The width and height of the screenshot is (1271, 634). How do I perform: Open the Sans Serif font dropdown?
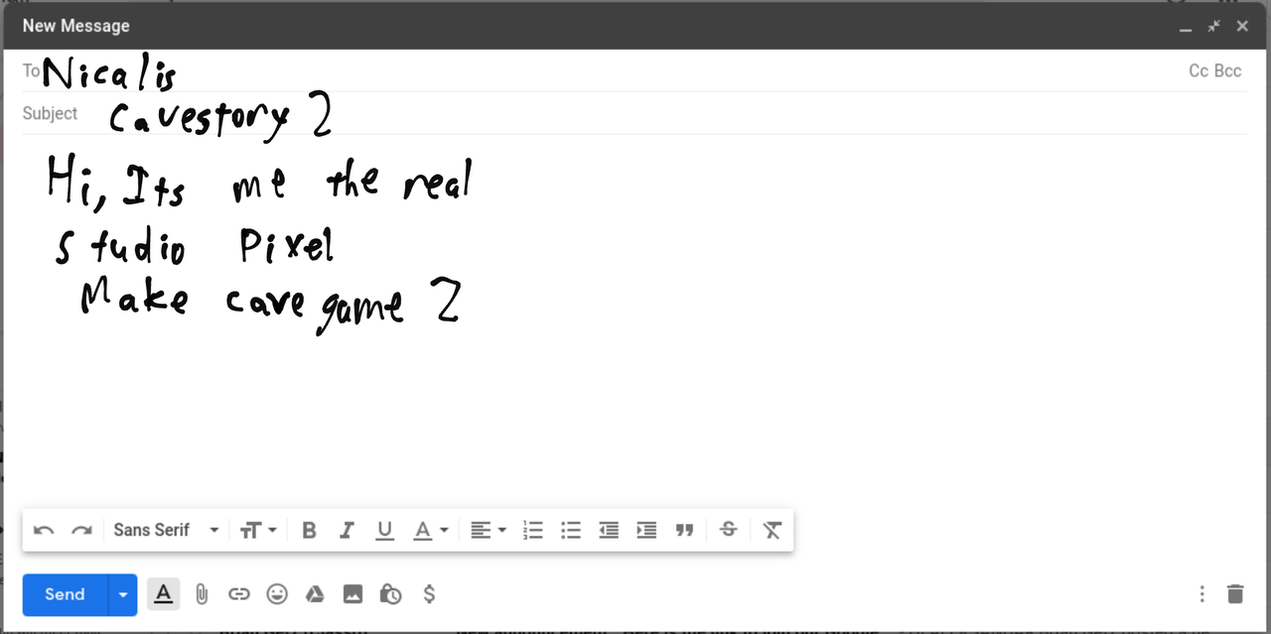[166, 531]
